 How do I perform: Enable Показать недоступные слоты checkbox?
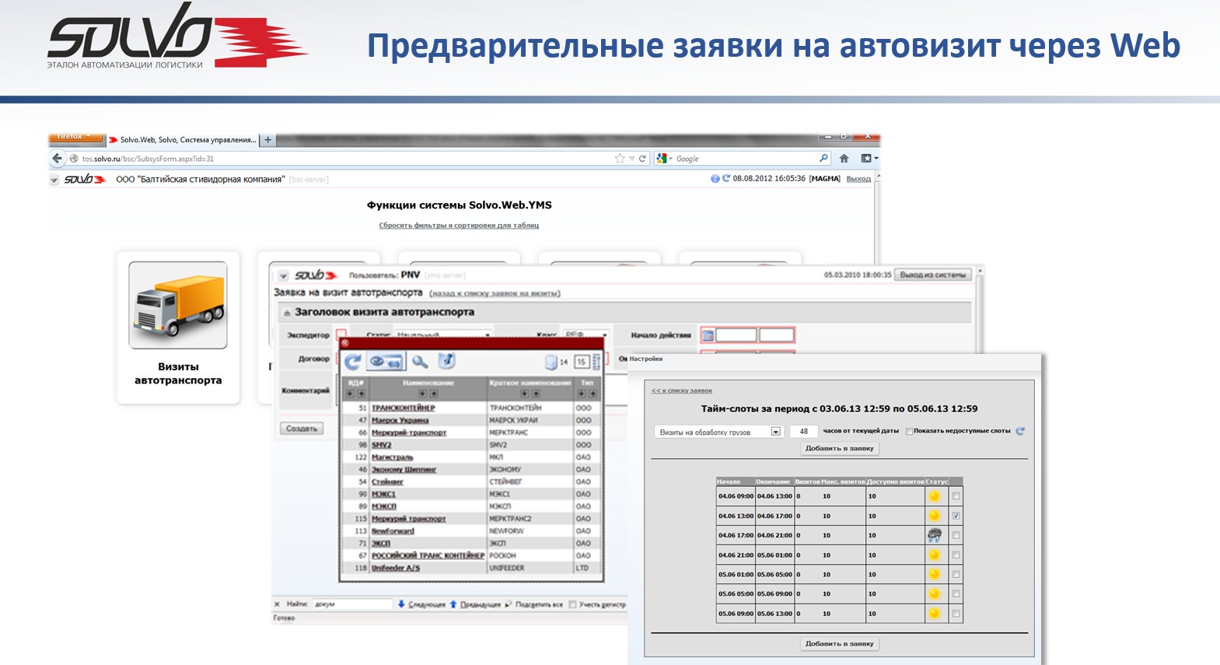(909, 431)
